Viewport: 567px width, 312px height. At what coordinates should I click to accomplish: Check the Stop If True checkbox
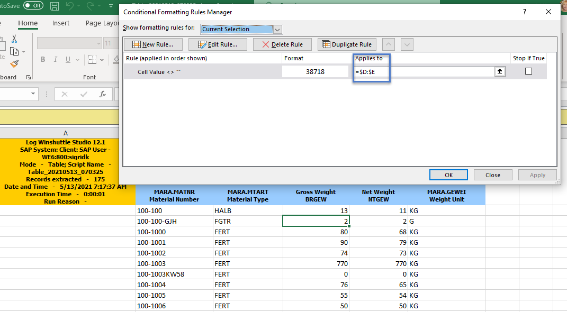click(x=528, y=71)
